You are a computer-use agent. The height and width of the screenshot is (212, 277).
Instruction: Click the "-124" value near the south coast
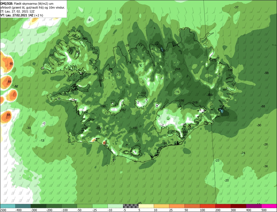pos(164,143)
